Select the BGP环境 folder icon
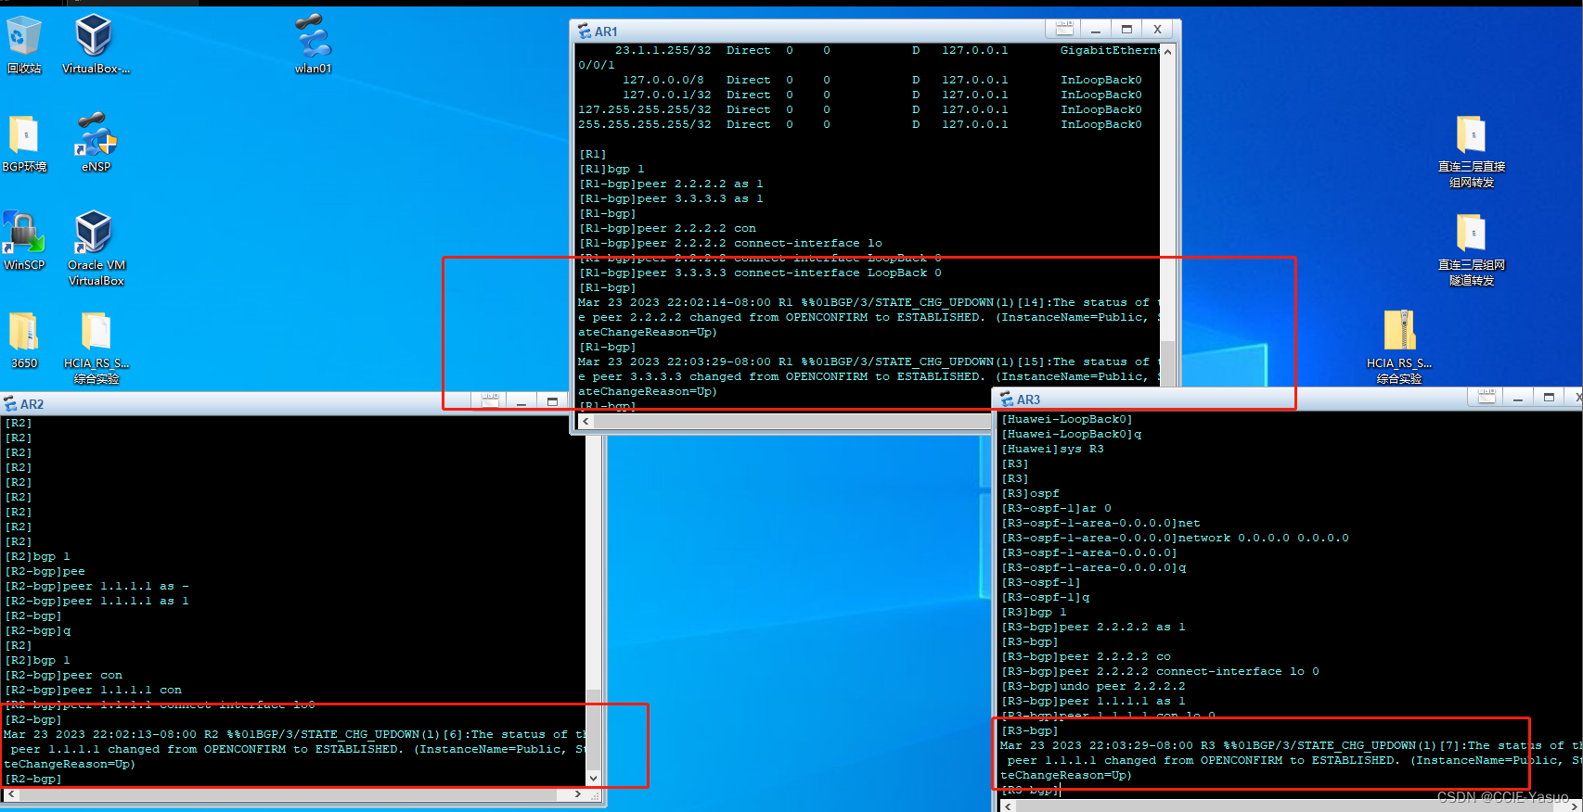The height and width of the screenshot is (812, 1583). coord(24,144)
